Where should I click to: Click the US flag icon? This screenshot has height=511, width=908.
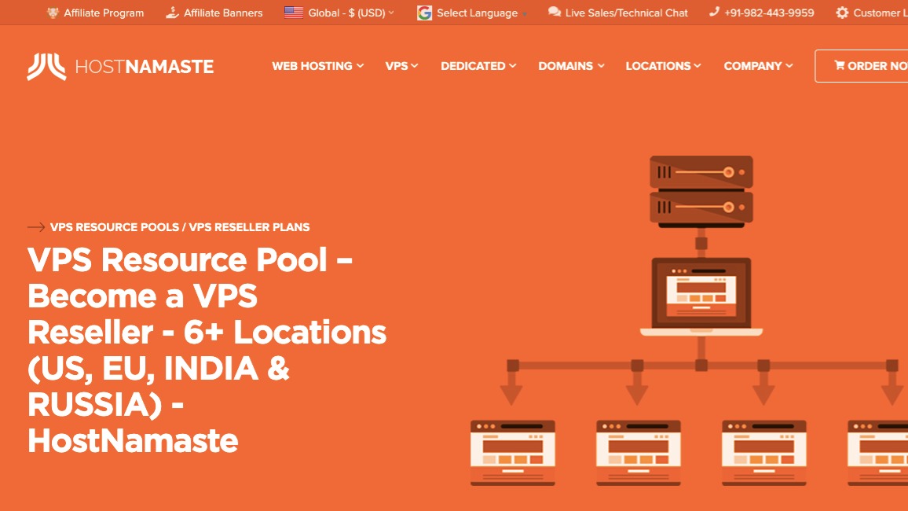tap(294, 12)
